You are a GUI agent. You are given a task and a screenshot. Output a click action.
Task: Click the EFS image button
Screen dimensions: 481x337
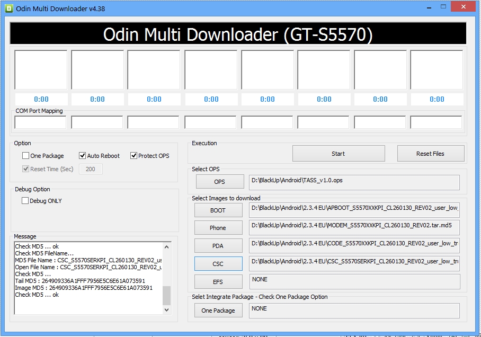coord(218,282)
